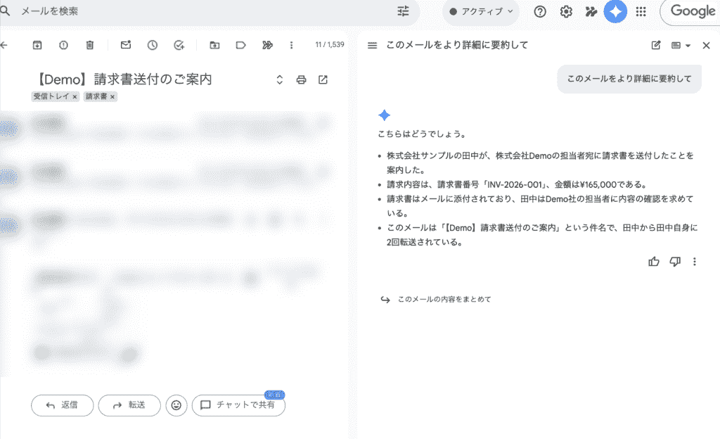This screenshot has height=439, width=720.
Task: Delete this email with trash icon
Action: click(90, 45)
